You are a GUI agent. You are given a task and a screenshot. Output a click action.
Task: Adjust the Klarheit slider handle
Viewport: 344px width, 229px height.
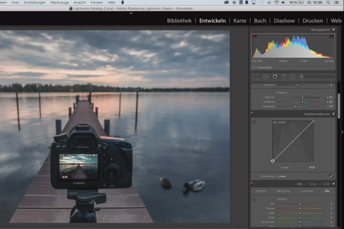[303, 97]
